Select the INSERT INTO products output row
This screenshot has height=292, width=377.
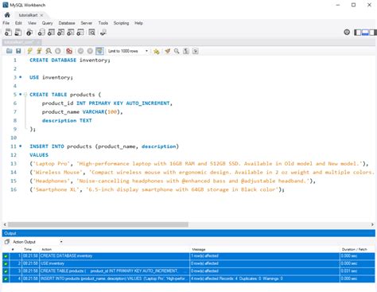click(x=188, y=278)
